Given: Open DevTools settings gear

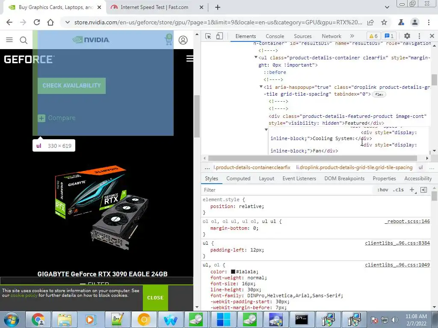Looking at the screenshot, I should (407, 36).
